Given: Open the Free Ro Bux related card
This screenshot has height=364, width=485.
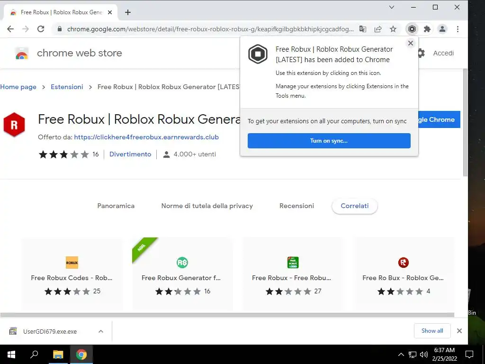Looking at the screenshot, I should 404,274.
